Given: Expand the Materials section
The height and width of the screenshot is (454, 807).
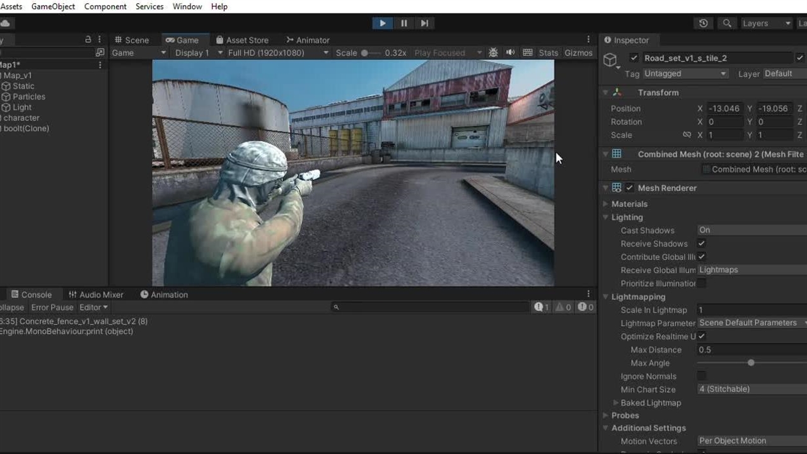Looking at the screenshot, I should click(x=629, y=204).
